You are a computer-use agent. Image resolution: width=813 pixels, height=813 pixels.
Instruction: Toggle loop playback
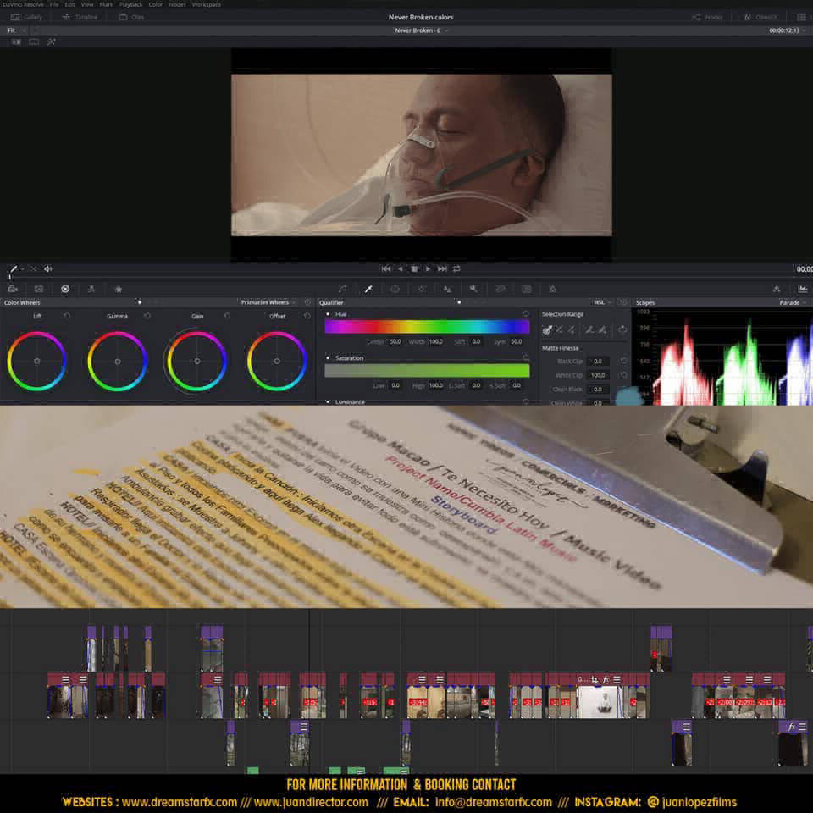(456, 268)
